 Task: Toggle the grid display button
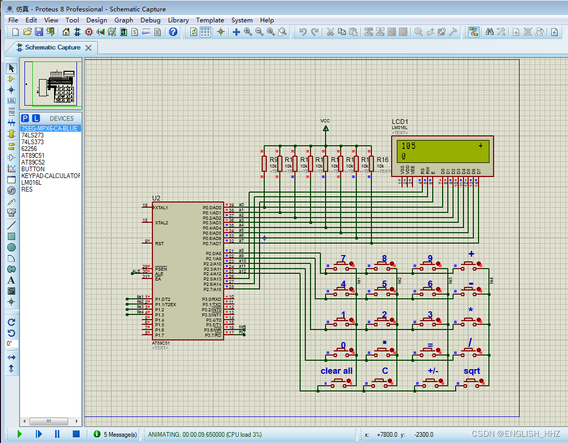[x=205, y=32]
